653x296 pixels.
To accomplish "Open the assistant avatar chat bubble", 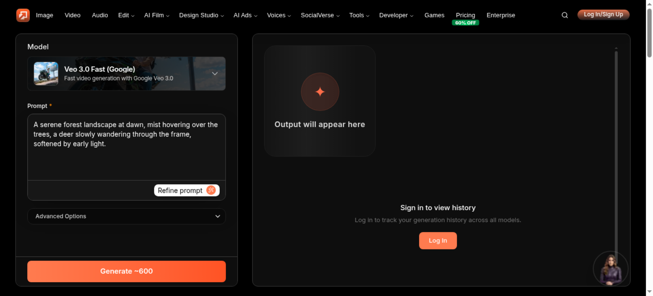I will [x=610, y=269].
